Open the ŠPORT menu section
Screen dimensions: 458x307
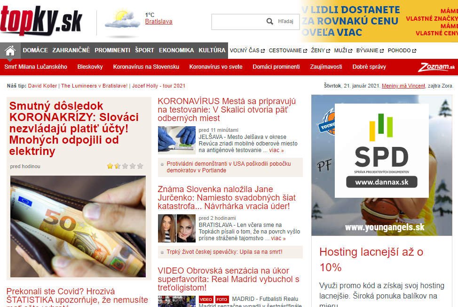pos(144,50)
